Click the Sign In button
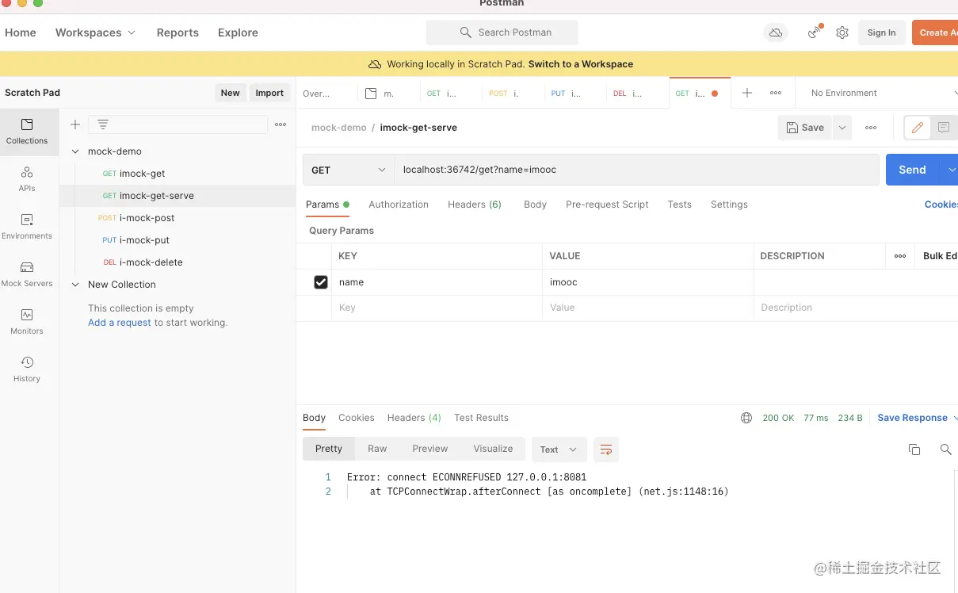The width and height of the screenshot is (958, 593). (x=881, y=33)
